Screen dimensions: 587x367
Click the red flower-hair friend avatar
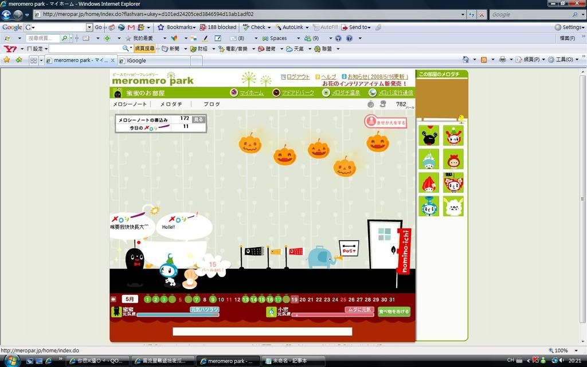(453, 183)
